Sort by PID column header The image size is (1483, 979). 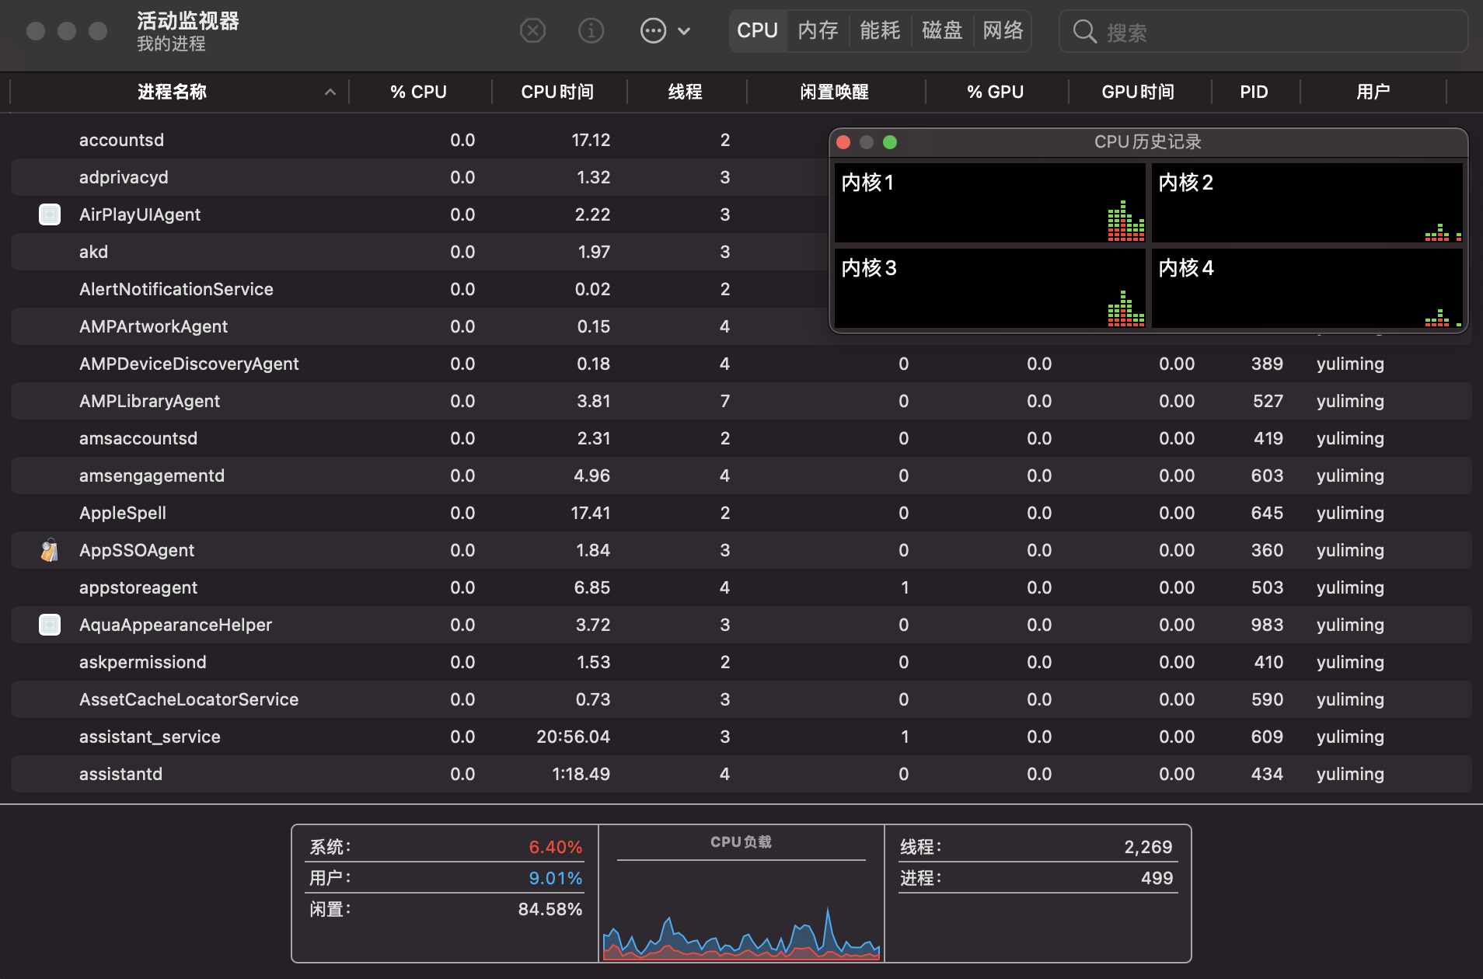tap(1254, 92)
